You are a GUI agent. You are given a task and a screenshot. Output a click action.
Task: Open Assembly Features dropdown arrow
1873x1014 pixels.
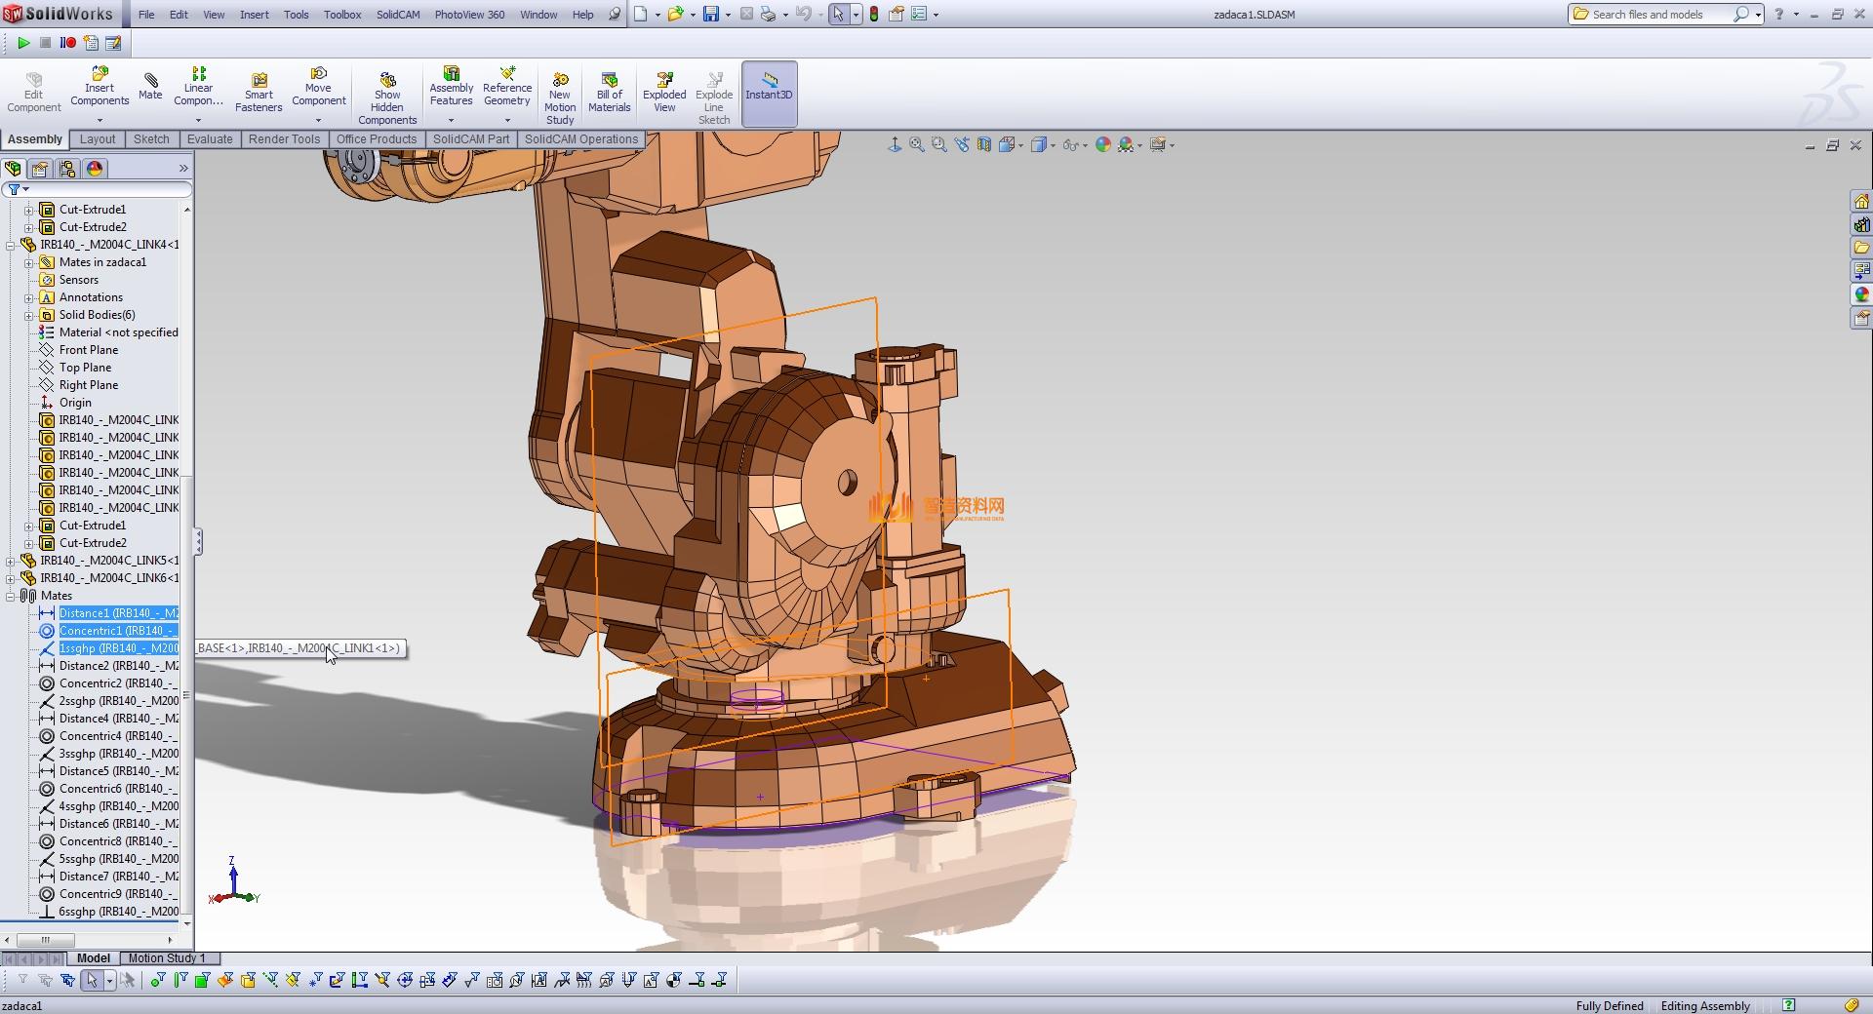[x=451, y=120]
